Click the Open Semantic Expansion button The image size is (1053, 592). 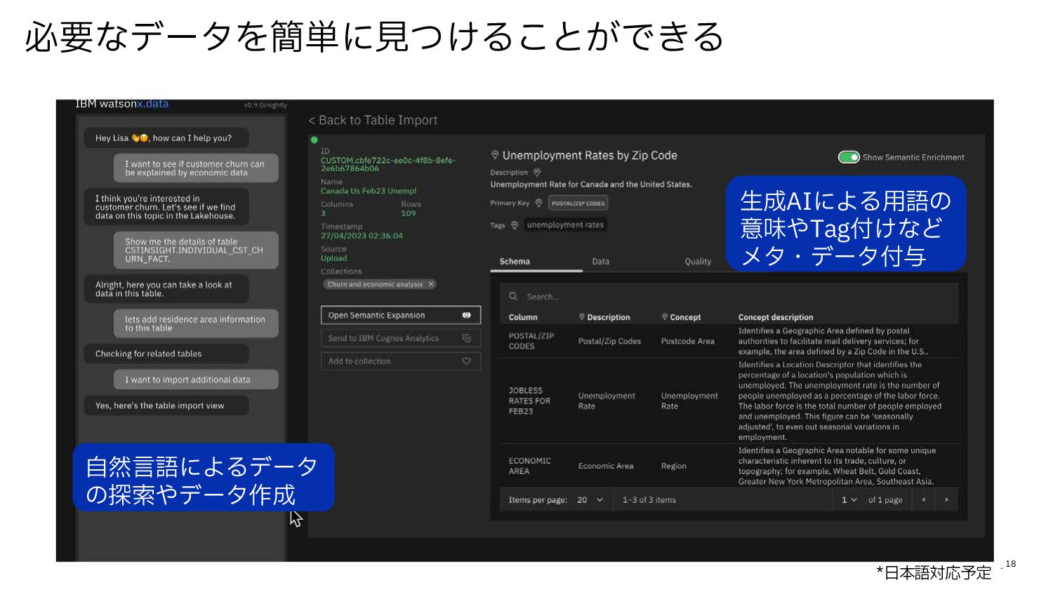click(x=401, y=315)
